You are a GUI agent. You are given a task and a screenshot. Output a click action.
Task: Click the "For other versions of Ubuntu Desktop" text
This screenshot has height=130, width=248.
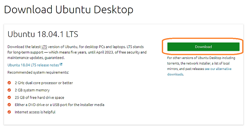[x=201, y=58]
